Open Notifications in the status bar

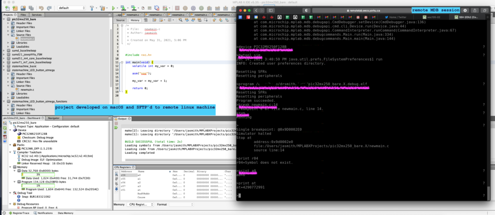pyautogui.click(x=43, y=213)
